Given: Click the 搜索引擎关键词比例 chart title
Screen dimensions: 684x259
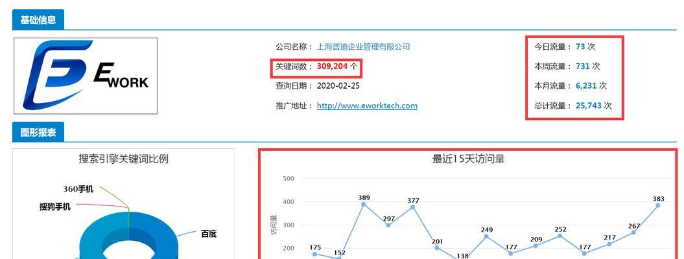Looking at the screenshot, I should (123, 159).
